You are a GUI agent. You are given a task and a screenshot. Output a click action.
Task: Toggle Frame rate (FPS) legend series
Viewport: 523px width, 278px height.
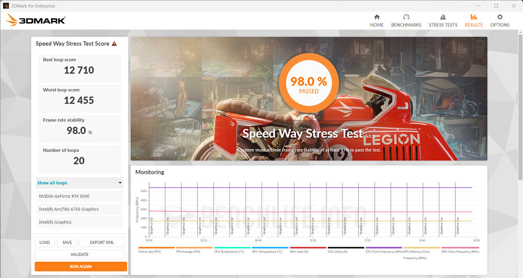[x=149, y=251]
